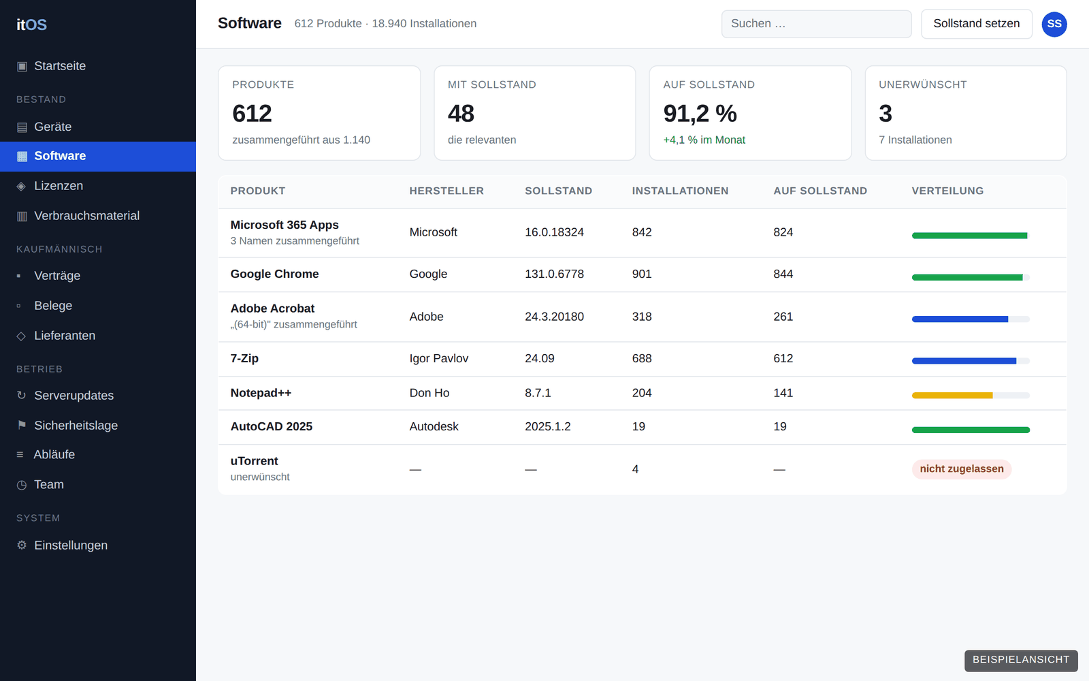
Task: Click the Sollstand version 16.0.18324
Action: [554, 232]
